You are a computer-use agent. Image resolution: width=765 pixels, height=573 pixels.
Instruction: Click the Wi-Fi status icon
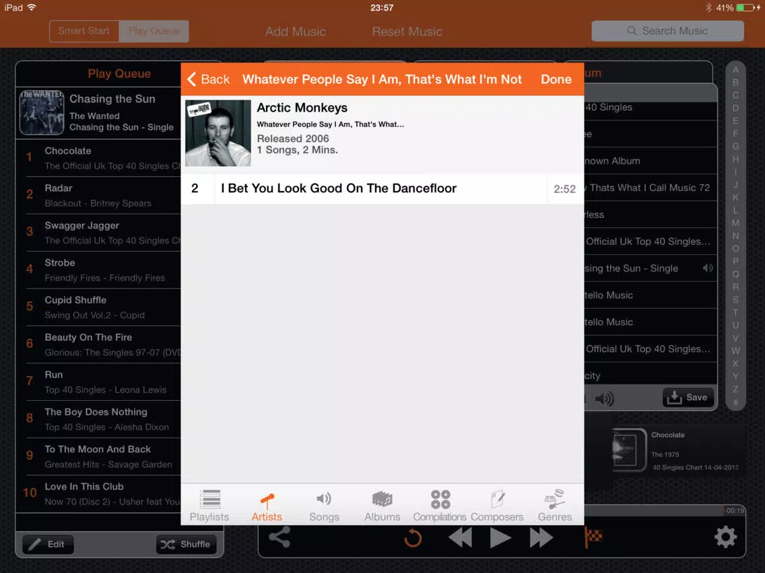click(x=32, y=7)
